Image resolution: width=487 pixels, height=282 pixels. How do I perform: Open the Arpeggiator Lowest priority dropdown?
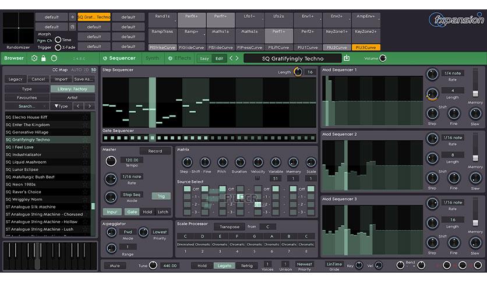point(160,232)
